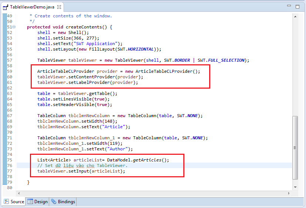Screen dimensions: 306x208
Task: Collapse the createContents method fold at line 51
Action: (14, 27)
